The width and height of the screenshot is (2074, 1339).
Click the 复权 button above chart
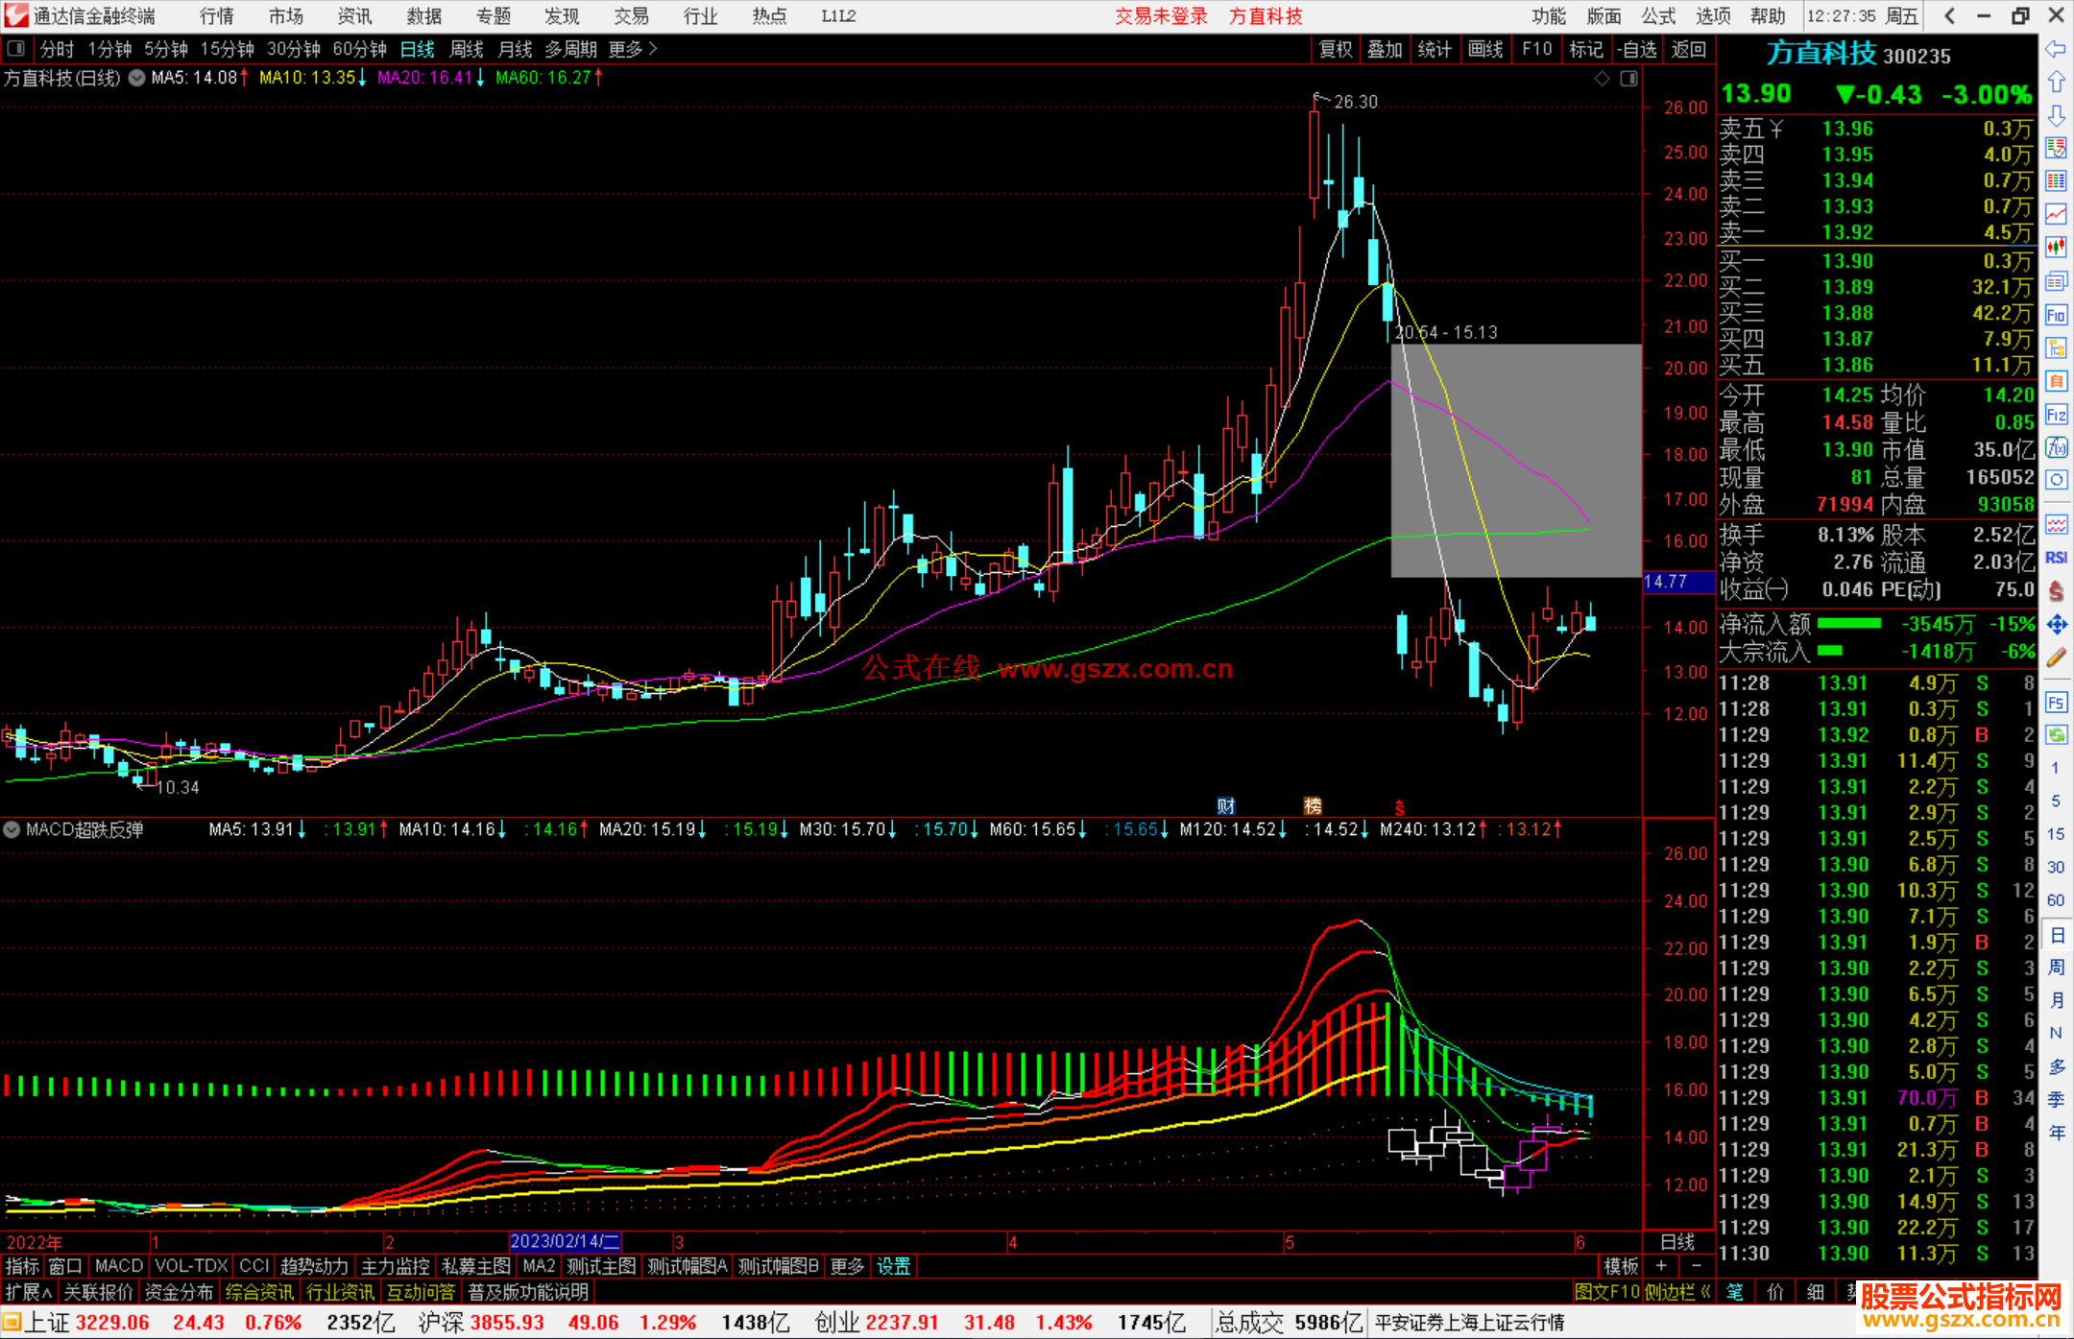coord(1335,49)
